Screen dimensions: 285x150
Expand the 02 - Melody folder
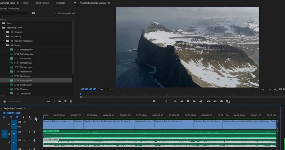(x=3, y=36)
